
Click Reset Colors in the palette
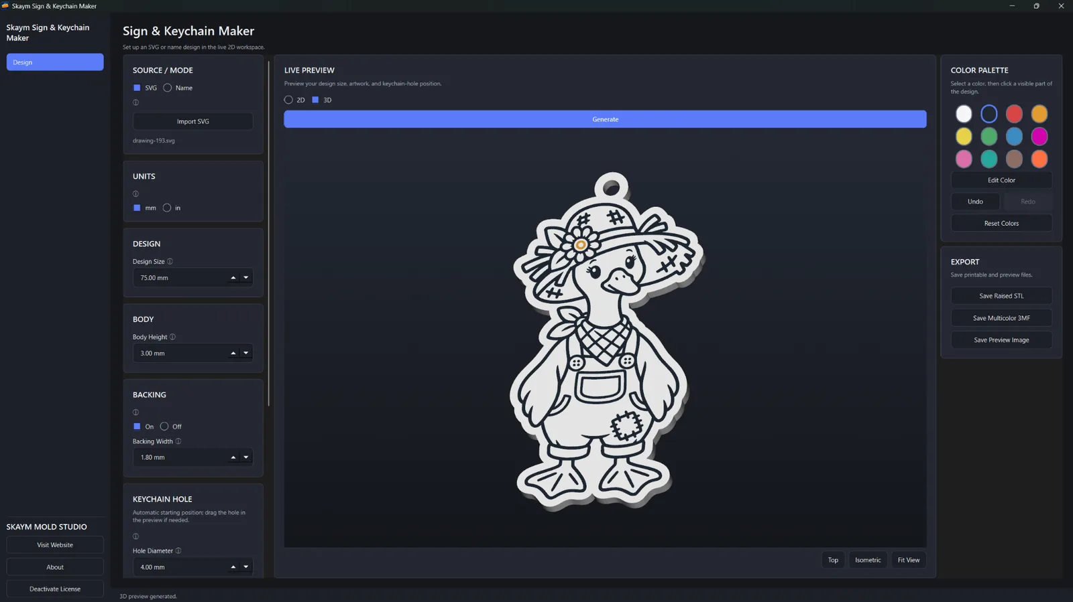pos(1001,223)
